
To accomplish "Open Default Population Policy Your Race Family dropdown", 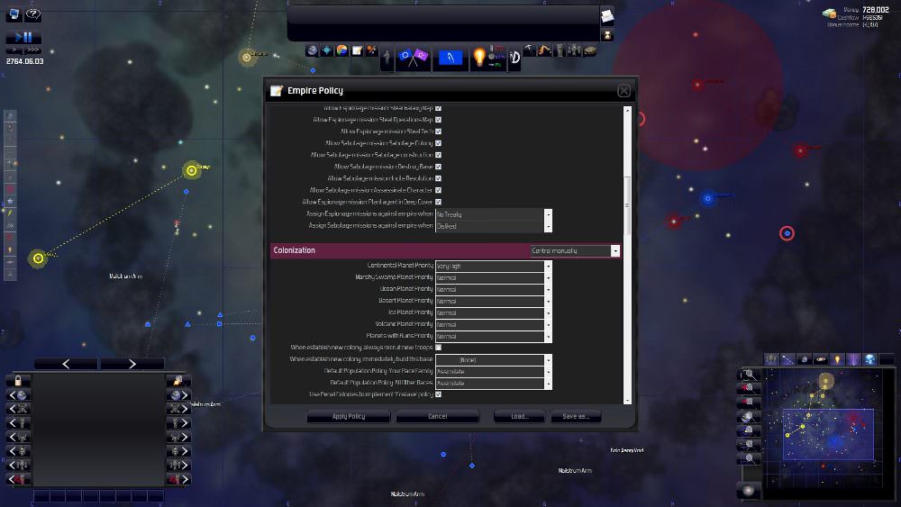I will [x=494, y=372].
